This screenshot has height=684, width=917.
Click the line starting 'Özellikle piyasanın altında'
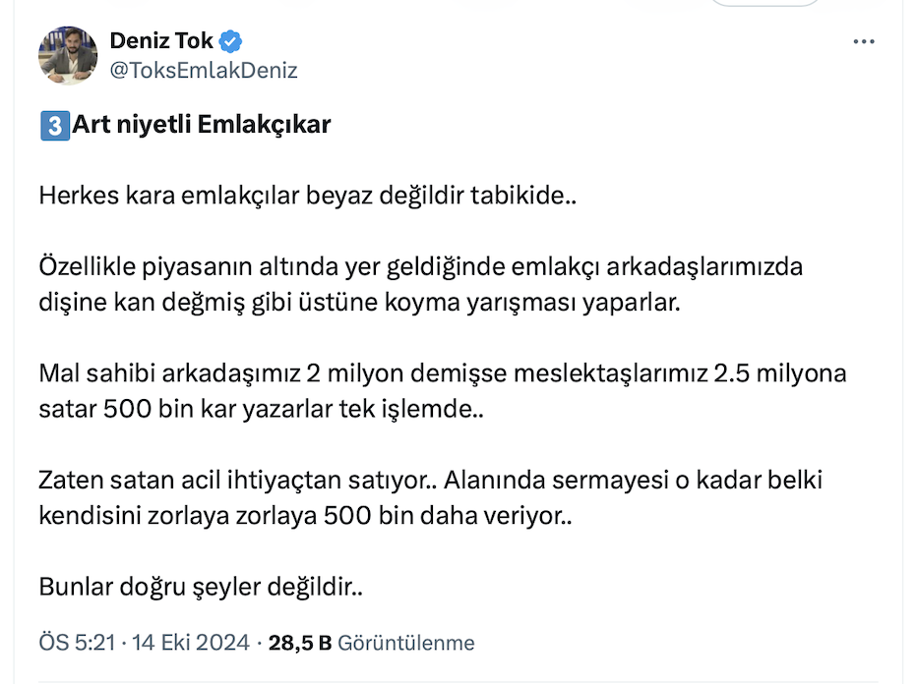pyautogui.click(x=421, y=267)
